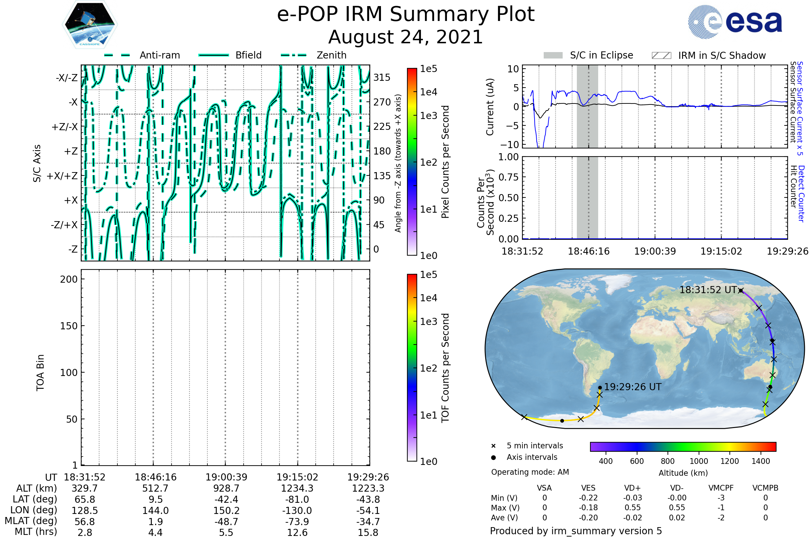
Task: Click the CASSIOPE satellite hexagon logo
Action: tap(90, 25)
